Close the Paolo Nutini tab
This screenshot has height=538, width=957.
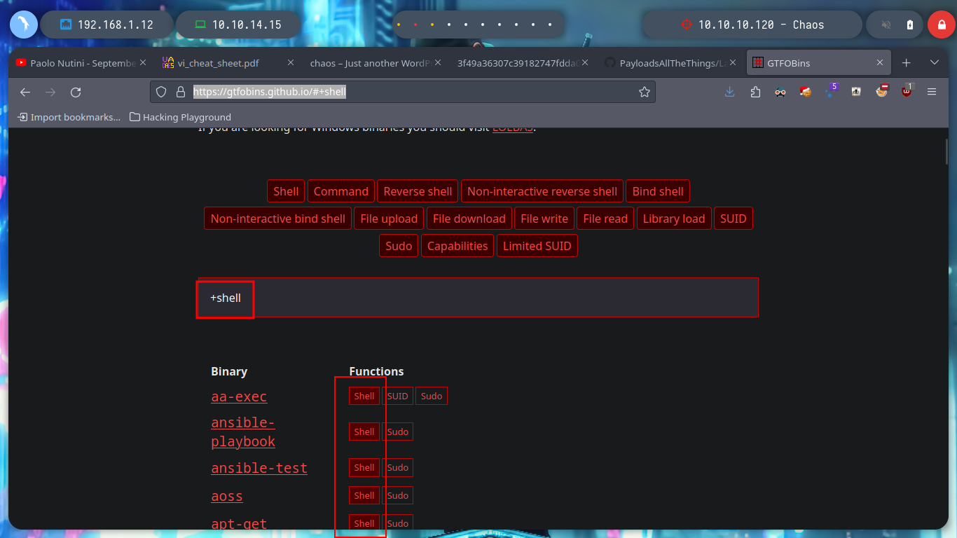click(x=143, y=63)
